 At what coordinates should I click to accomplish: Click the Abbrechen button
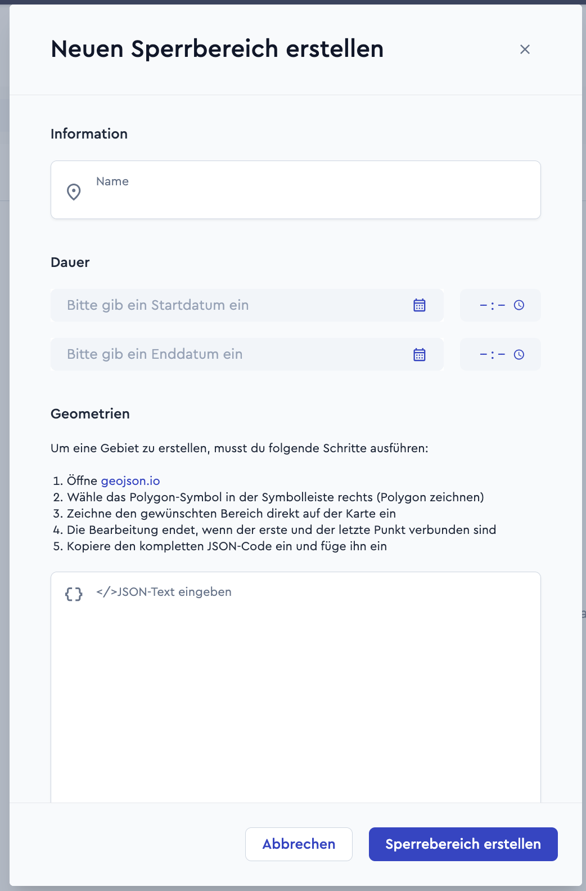(299, 844)
